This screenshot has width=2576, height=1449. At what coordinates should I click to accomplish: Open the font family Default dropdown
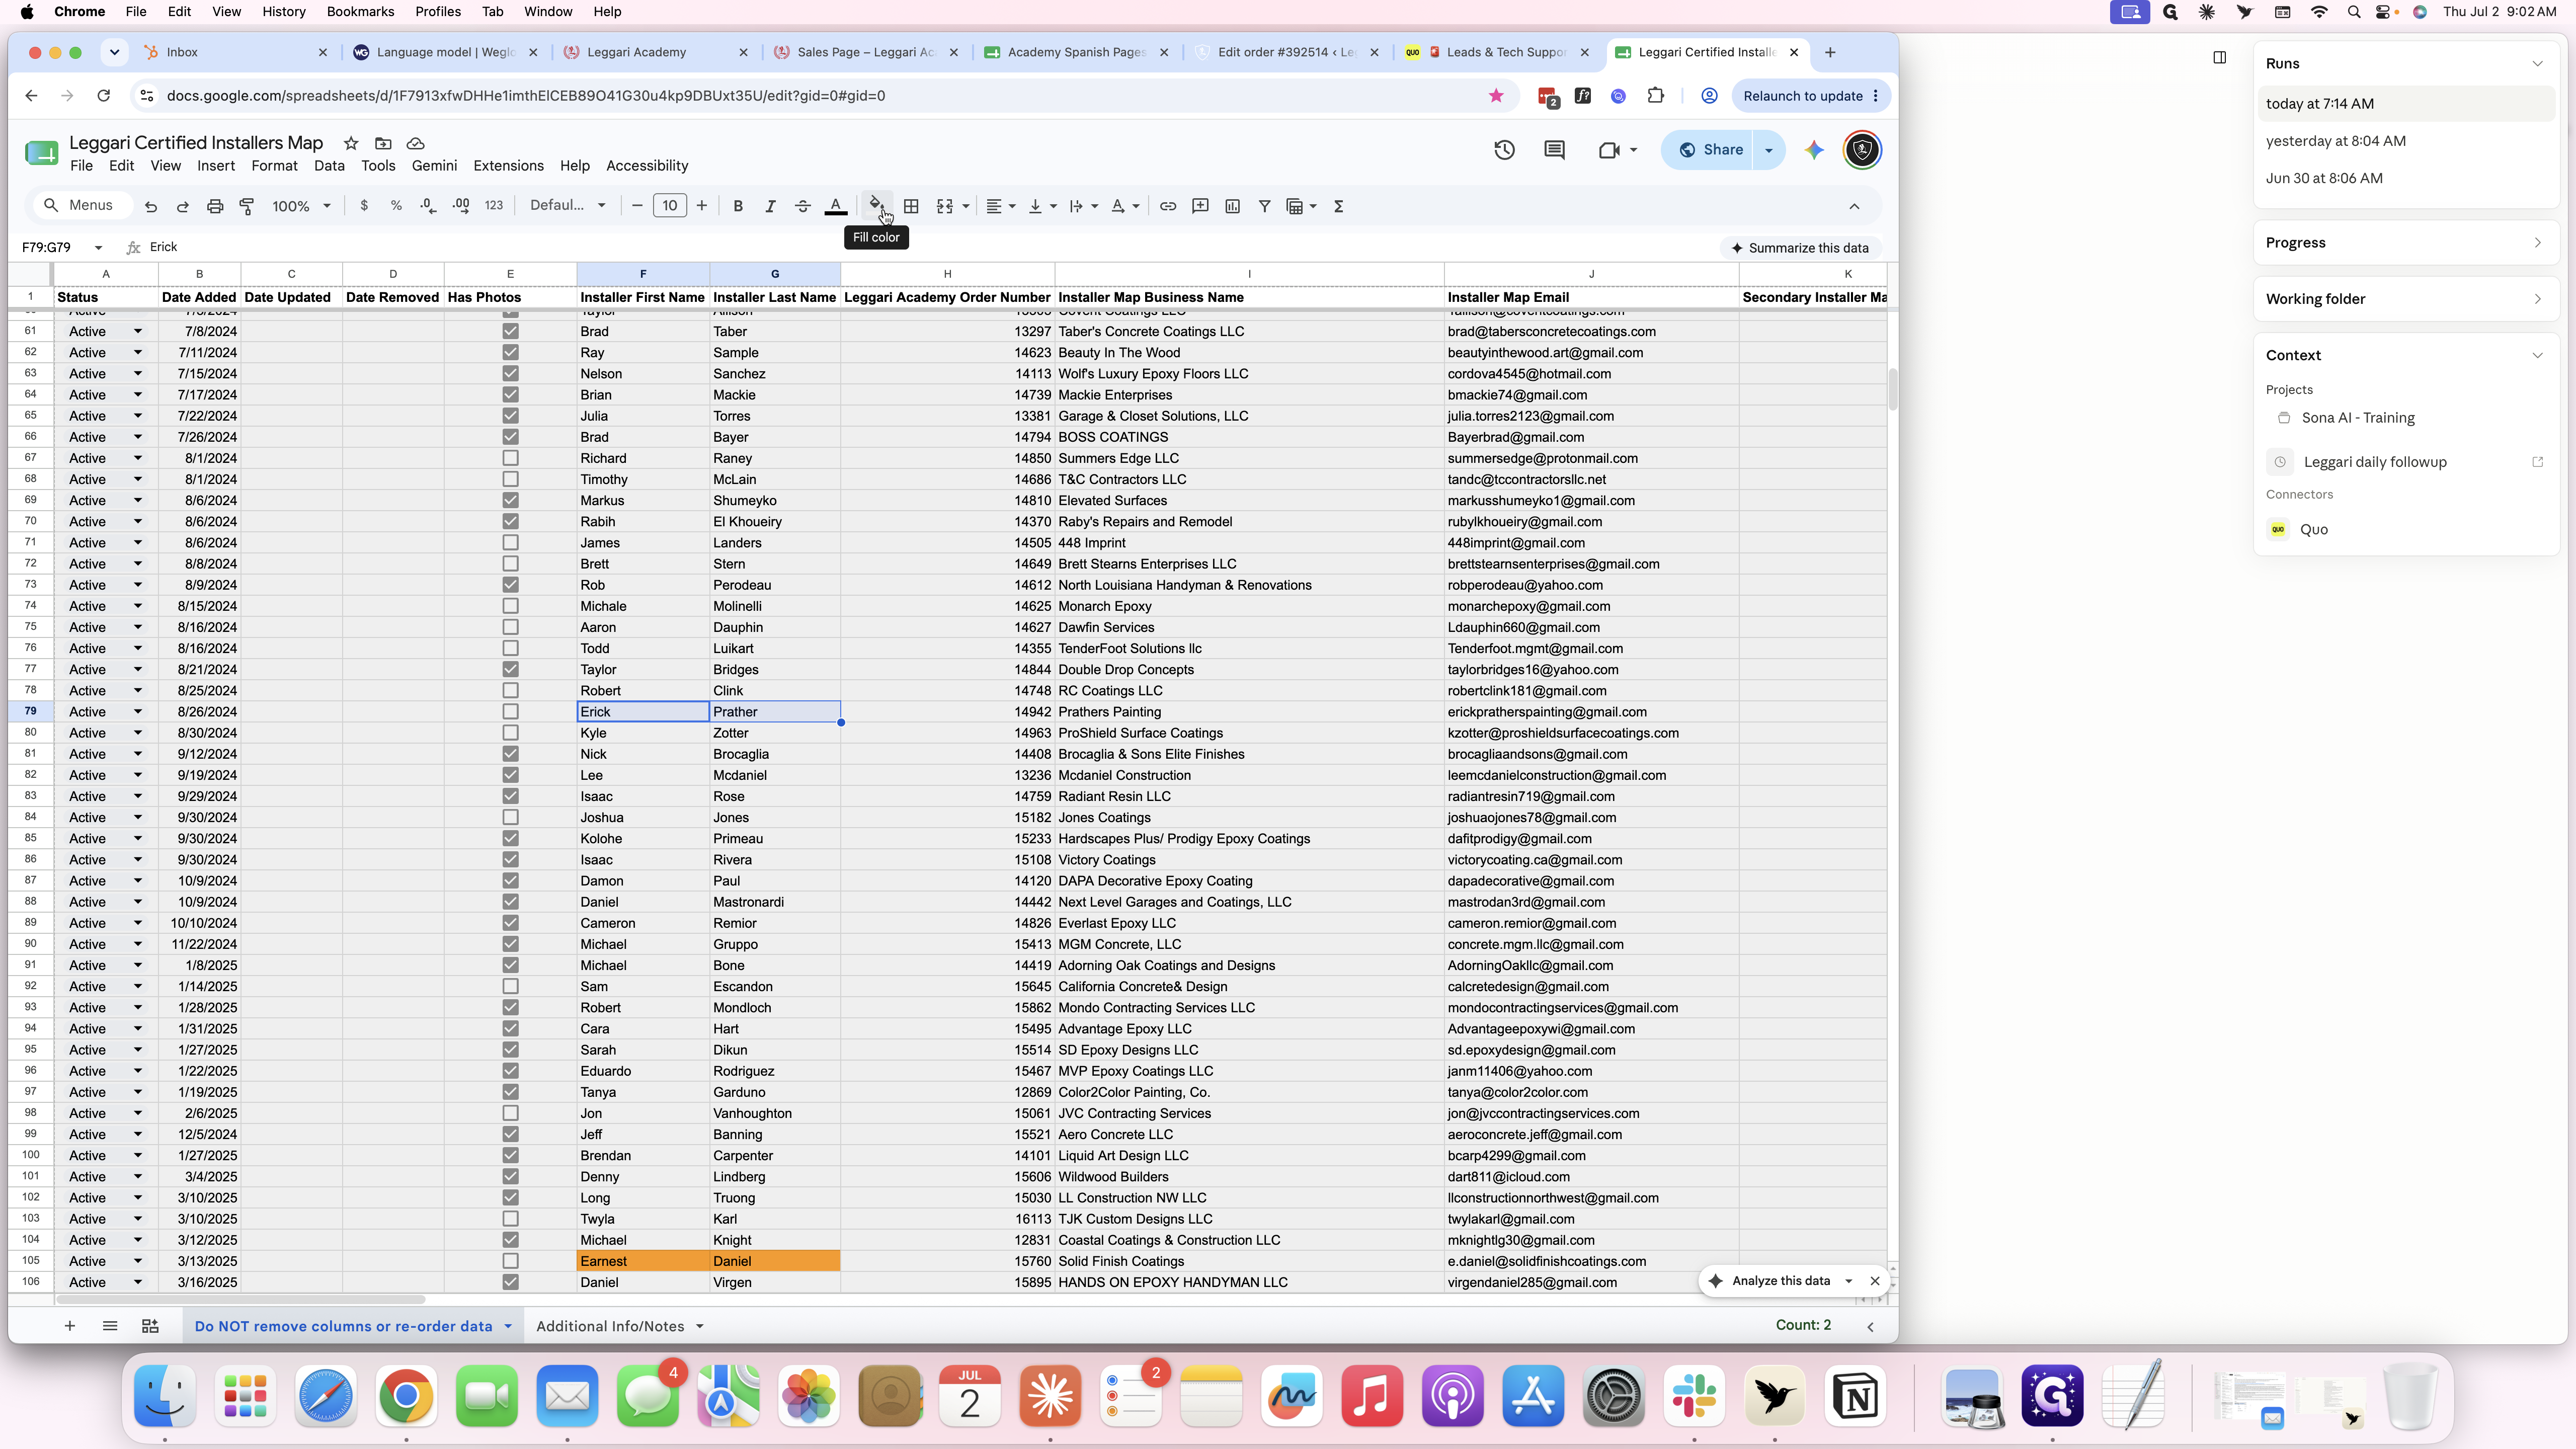(x=567, y=206)
